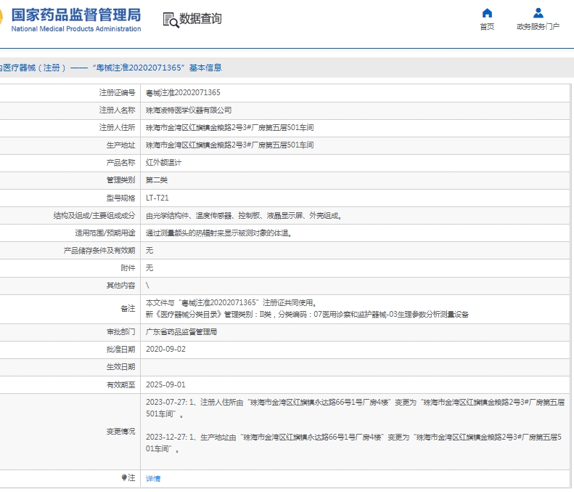Image resolution: width=574 pixels, height=492 pixels.
Task: Click the 2023-12-27 change record text
Action: coord(353,443)
